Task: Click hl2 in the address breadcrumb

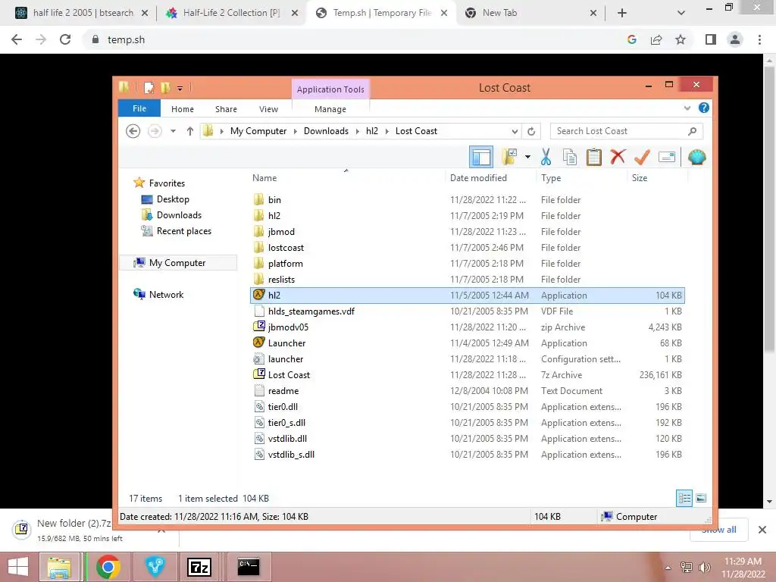Action: click(371, 131)
